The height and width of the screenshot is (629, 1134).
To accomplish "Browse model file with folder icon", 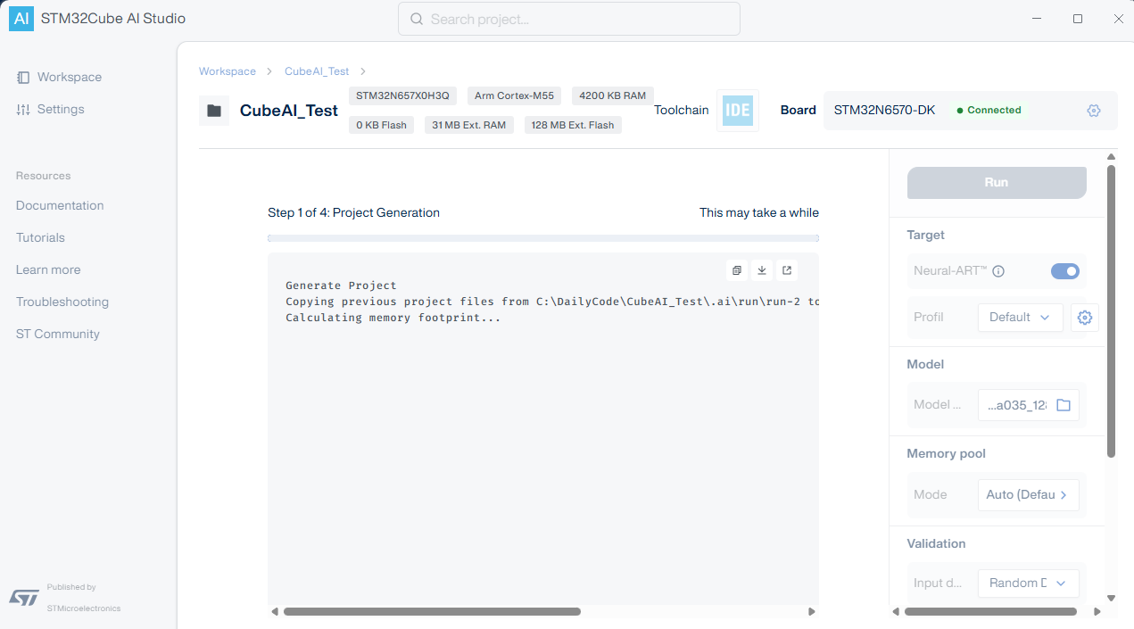I will [x=1064, y=405].
